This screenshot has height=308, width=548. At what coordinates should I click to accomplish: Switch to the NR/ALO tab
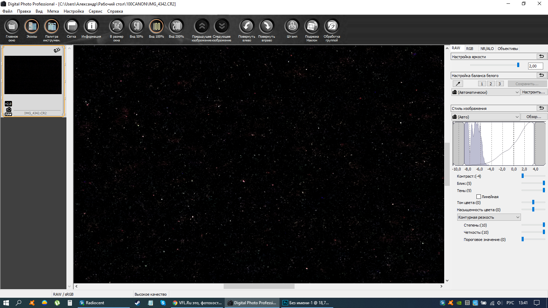click(487, 49)
